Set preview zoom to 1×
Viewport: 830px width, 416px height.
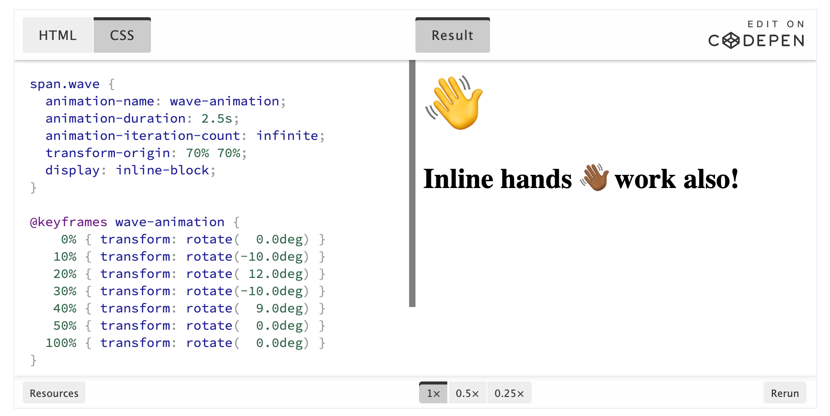tap(433, 393)
